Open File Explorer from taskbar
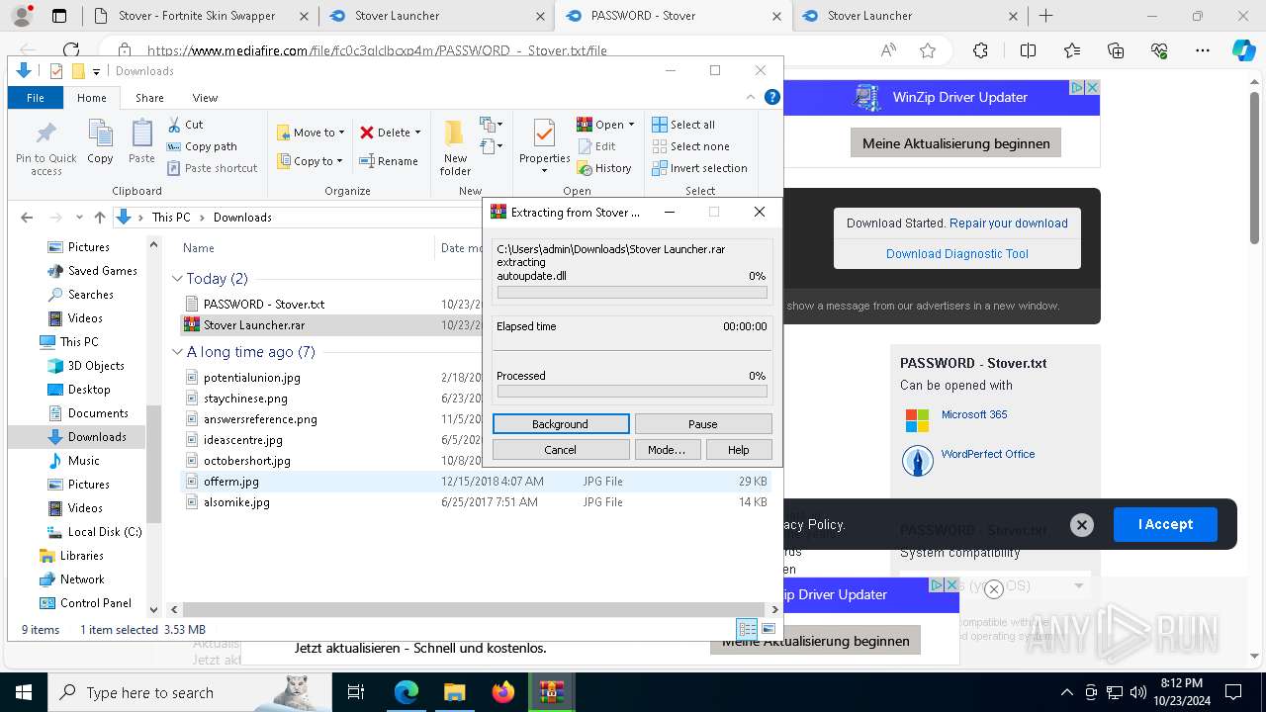This screenshot has width=1266, height=712. click(454, 692)
